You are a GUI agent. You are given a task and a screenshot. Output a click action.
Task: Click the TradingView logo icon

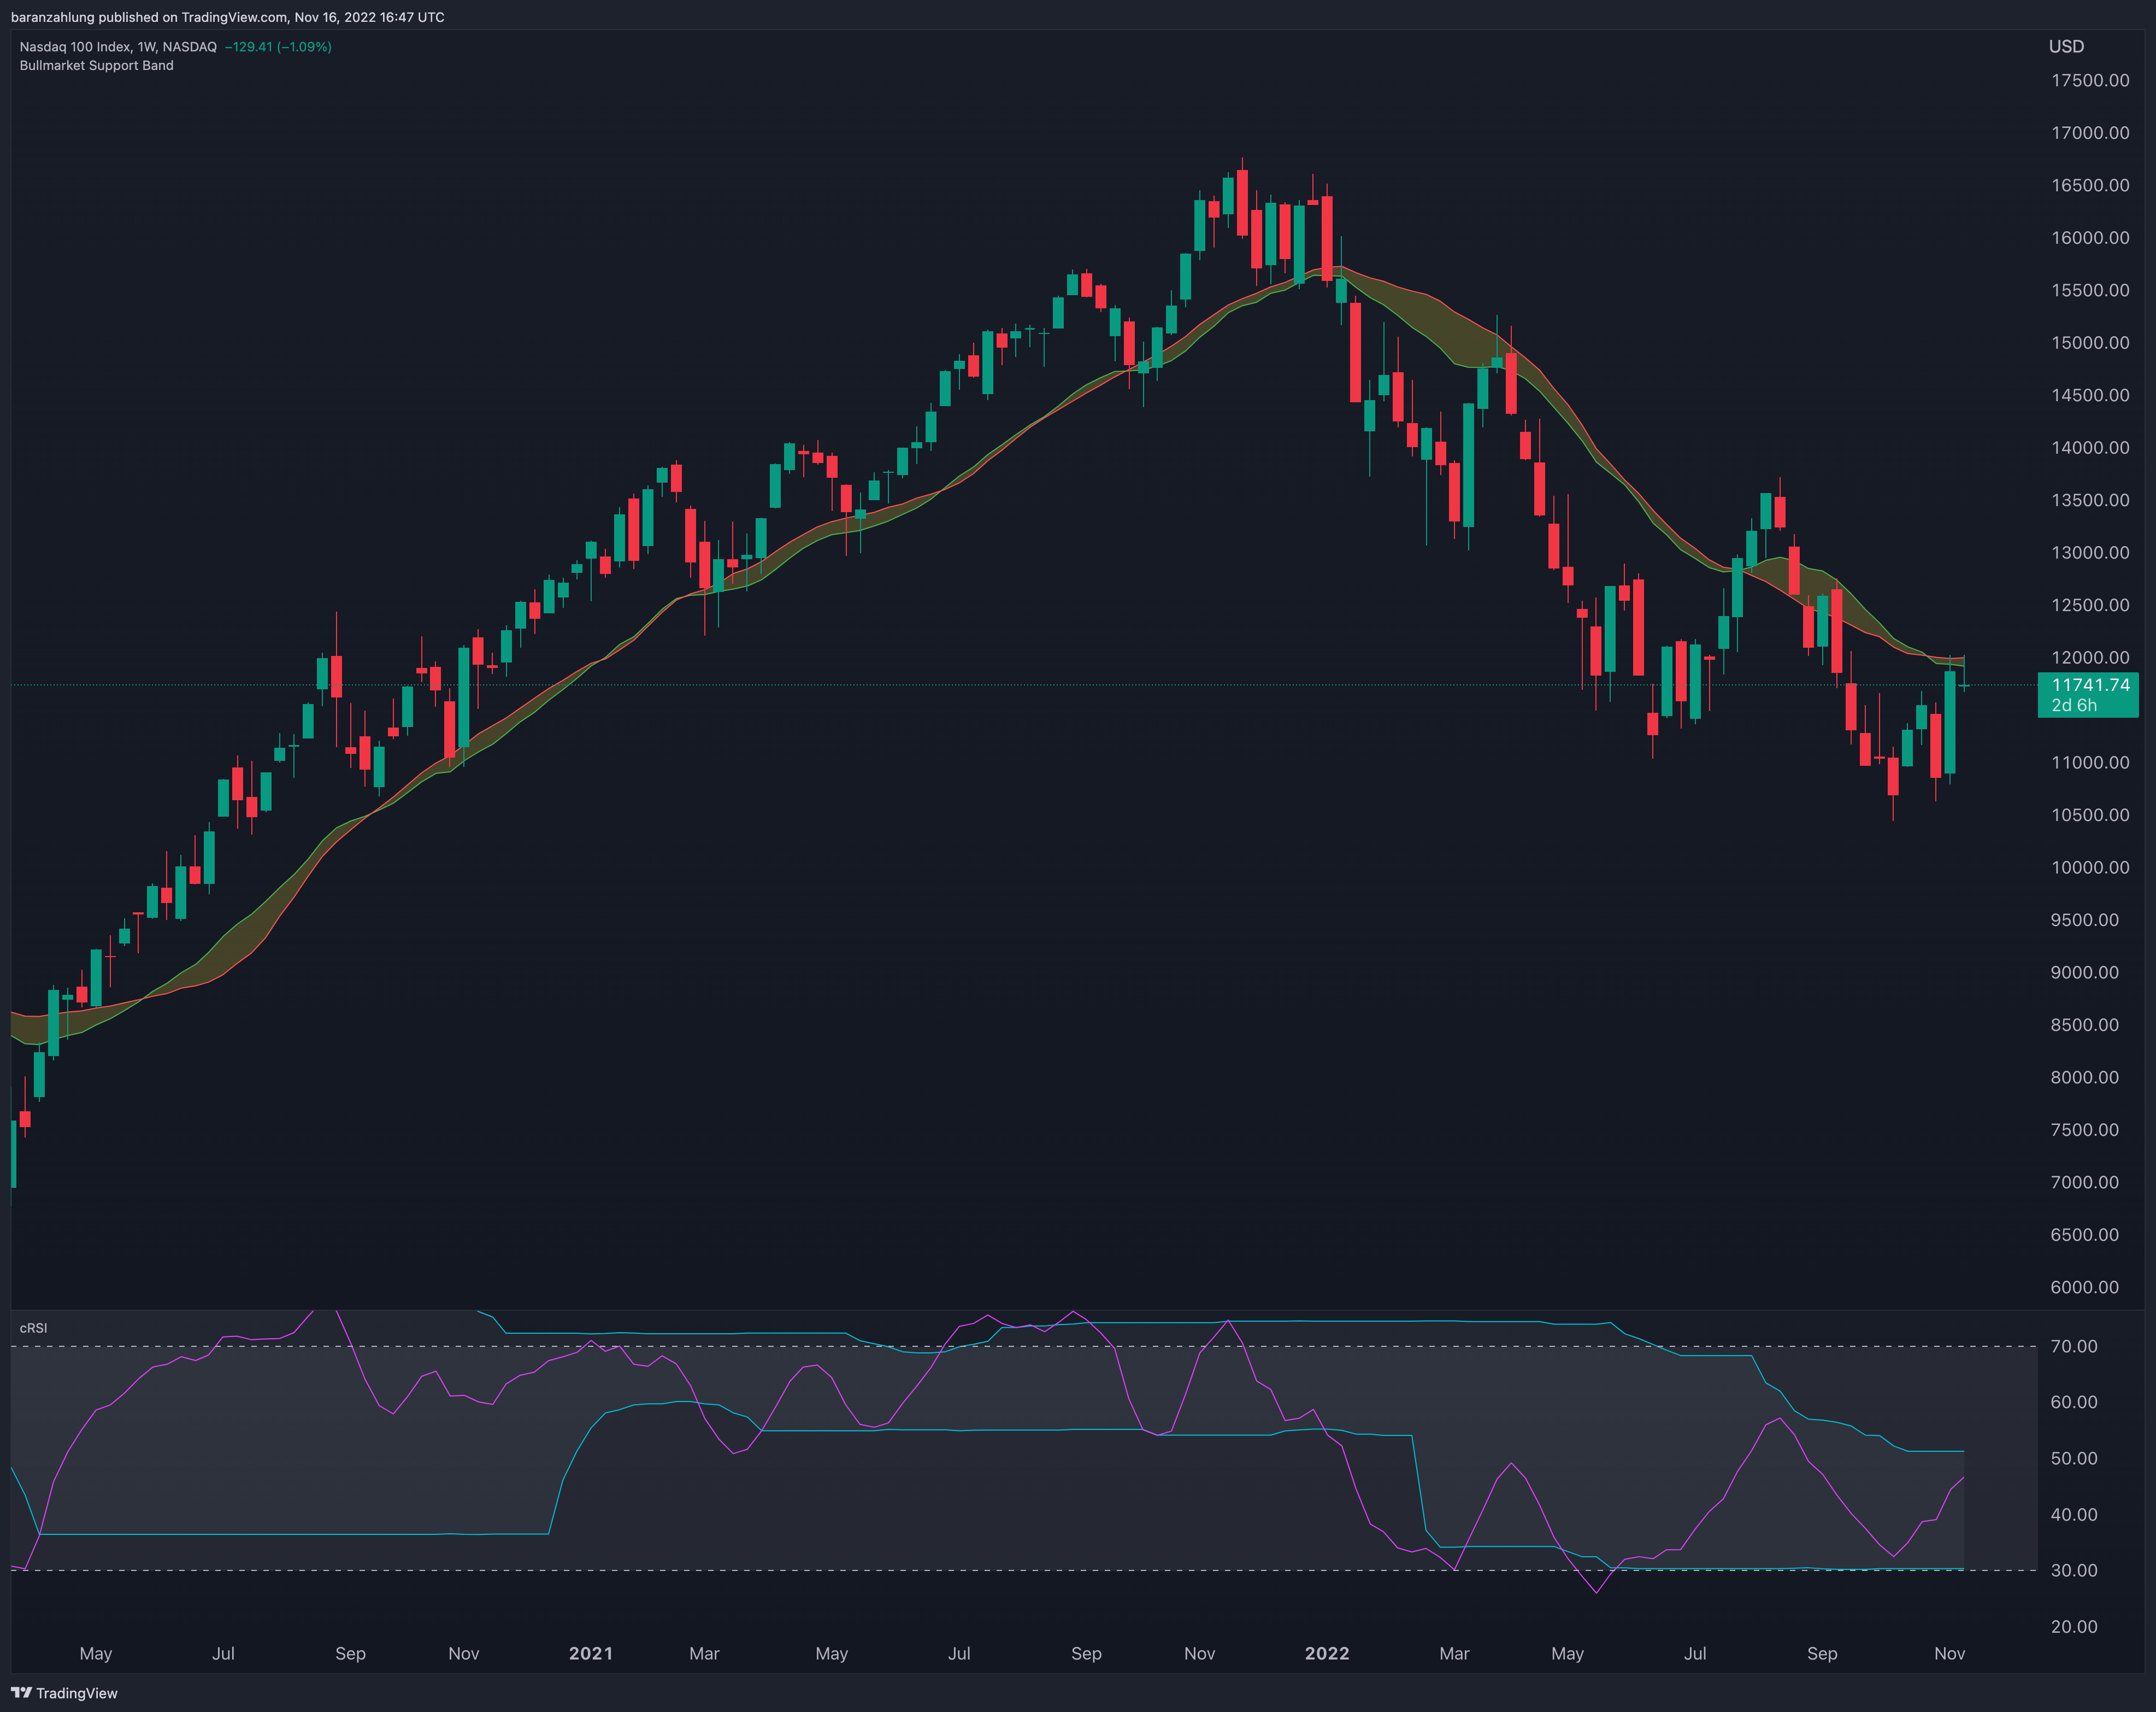tap(21, 1693)
